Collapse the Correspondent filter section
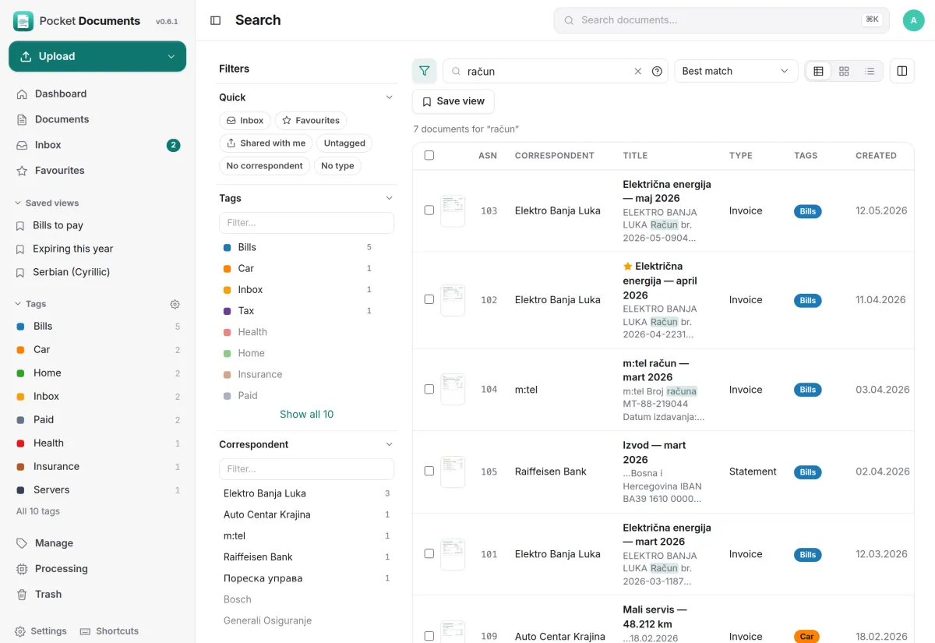This screenshot has width=935, height=643. coord(390,444)
